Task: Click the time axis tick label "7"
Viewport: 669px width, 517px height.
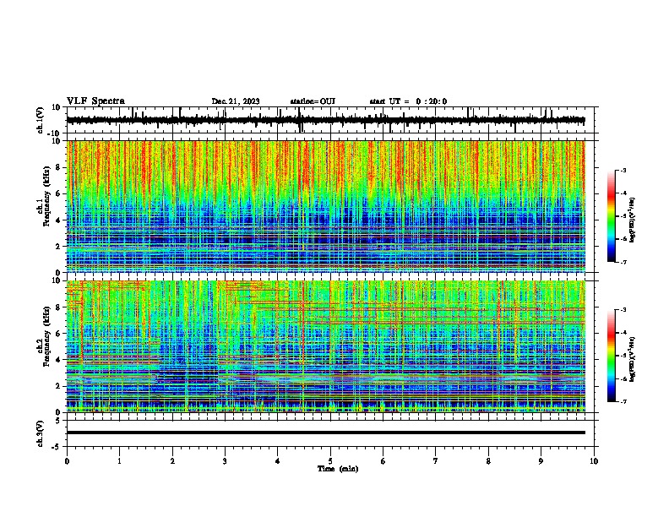Action: coord(436,461)
